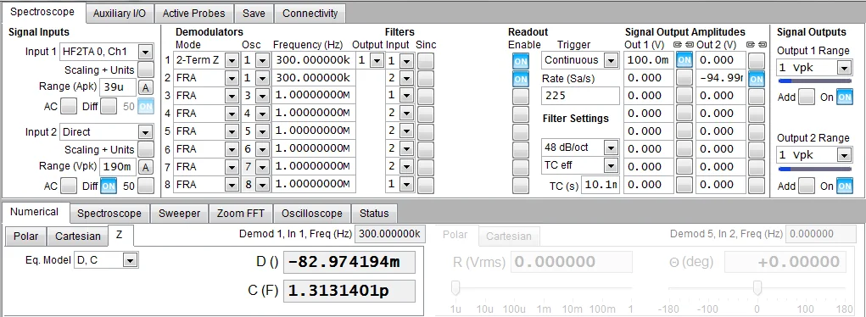The height and width of the screenshot is (317, 866).
Task: Click the TC (s) field showing 10.1m
Action: [601, 185]
